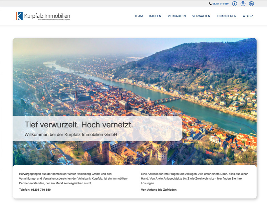
Task: Click headline 'Tief verwurzelt. Hoch vernetzt.'
Action: pyautogui.click(x=79, y=125)
